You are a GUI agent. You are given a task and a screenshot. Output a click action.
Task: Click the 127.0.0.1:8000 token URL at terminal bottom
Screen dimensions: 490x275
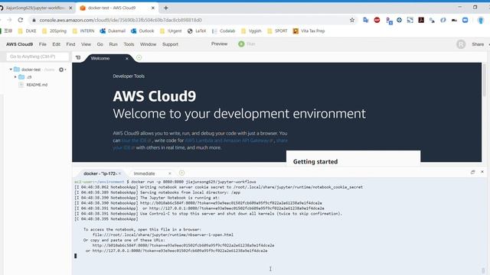click(180, 251)
